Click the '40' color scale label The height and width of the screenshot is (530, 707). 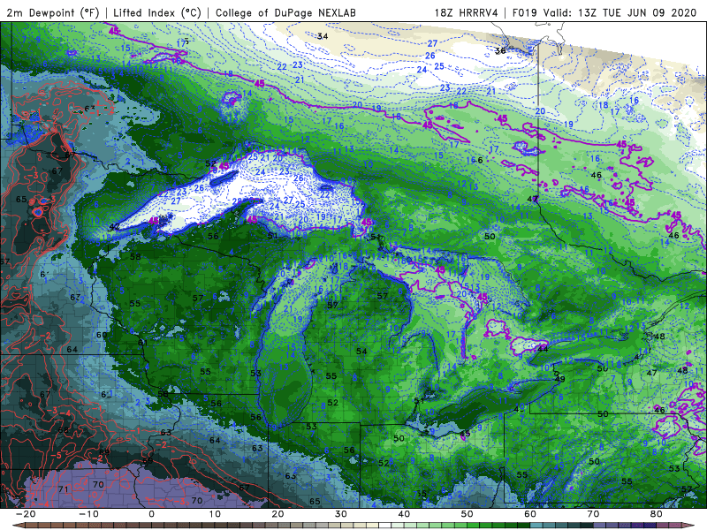pos(404,514)
